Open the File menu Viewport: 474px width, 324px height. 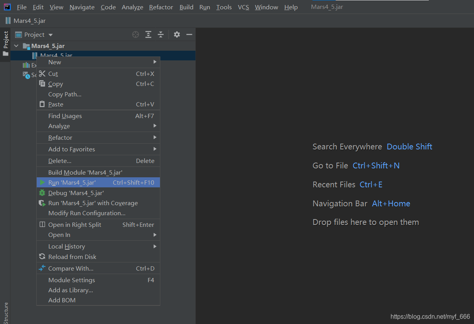point(22,7)
